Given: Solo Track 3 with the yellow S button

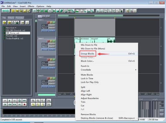Looking at the screenshot, I should tap(51, 23).
